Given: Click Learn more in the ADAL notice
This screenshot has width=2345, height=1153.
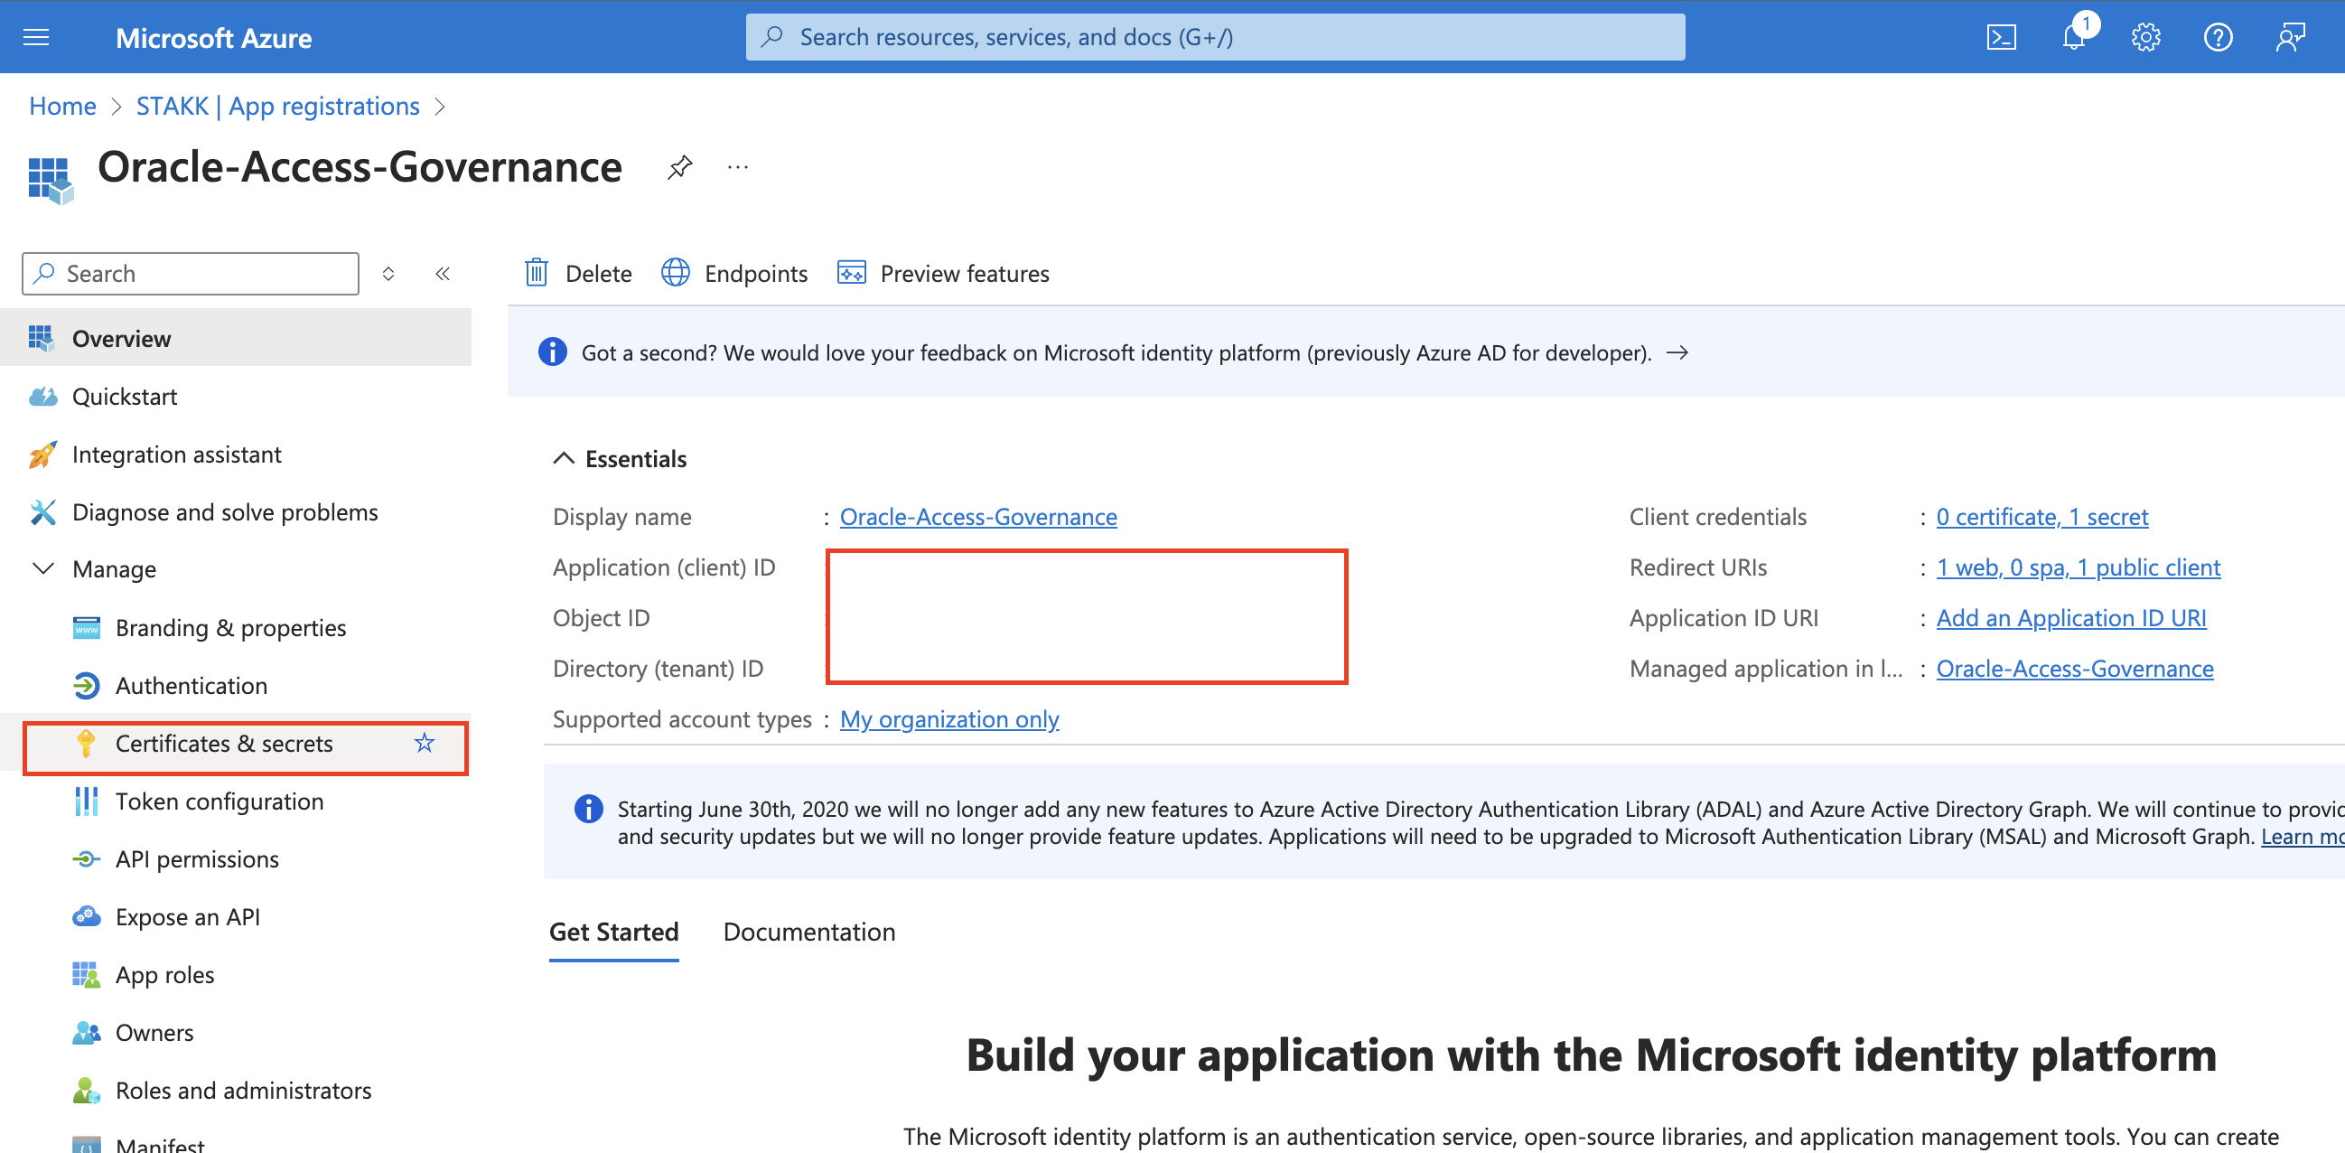Looking at the screenshot, I should [2303, 836].
